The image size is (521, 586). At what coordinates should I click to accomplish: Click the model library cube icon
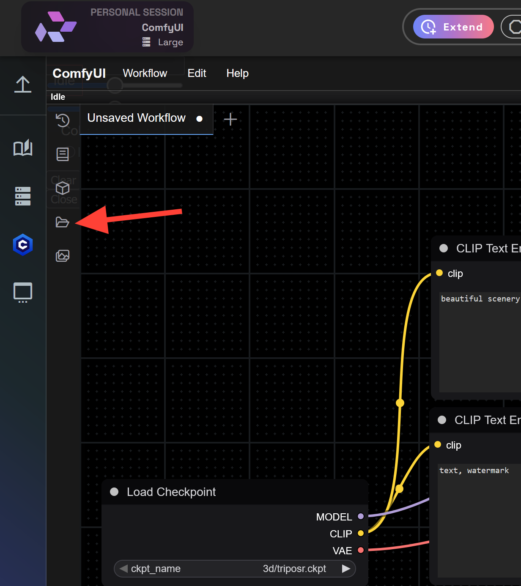63,188
